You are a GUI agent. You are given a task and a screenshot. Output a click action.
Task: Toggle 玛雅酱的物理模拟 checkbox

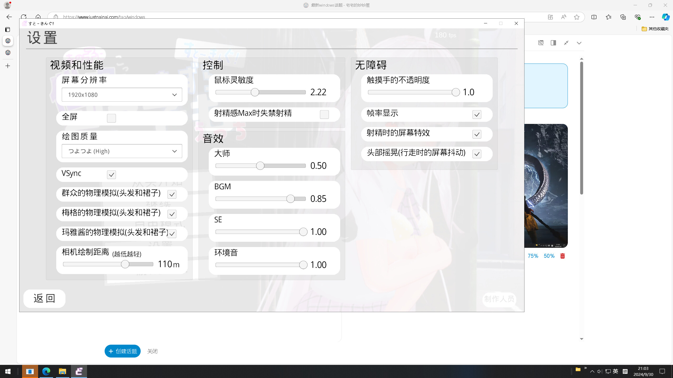(x=172, y=234)
